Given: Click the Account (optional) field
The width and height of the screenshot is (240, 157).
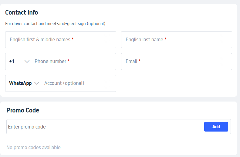Looking at the screenshot, I should tap(79, 83).
